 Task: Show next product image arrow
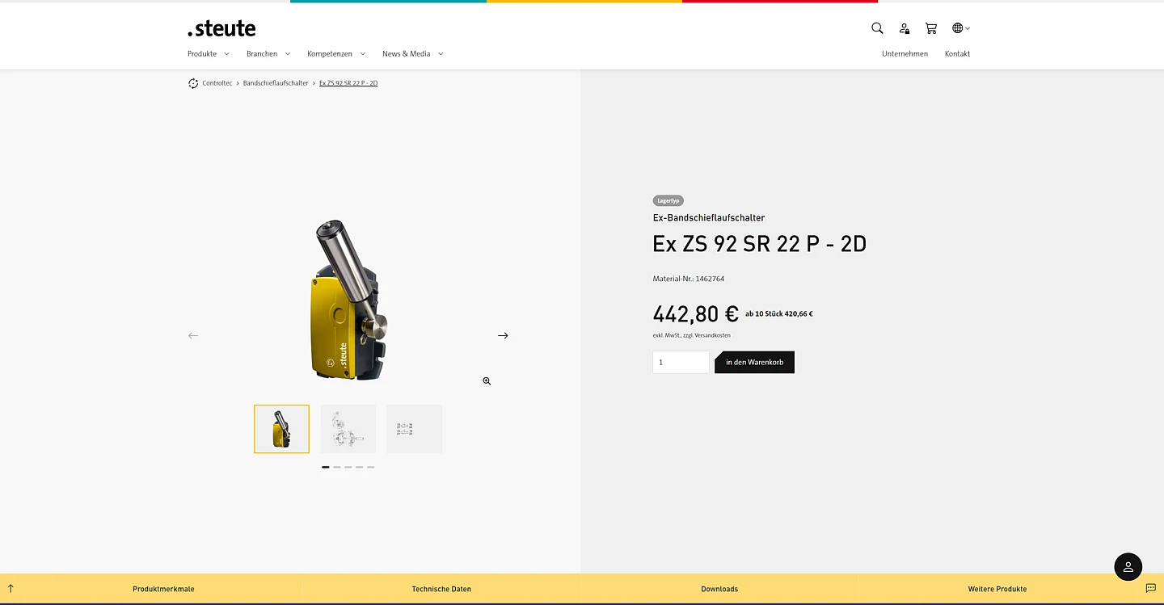(503, 335)
